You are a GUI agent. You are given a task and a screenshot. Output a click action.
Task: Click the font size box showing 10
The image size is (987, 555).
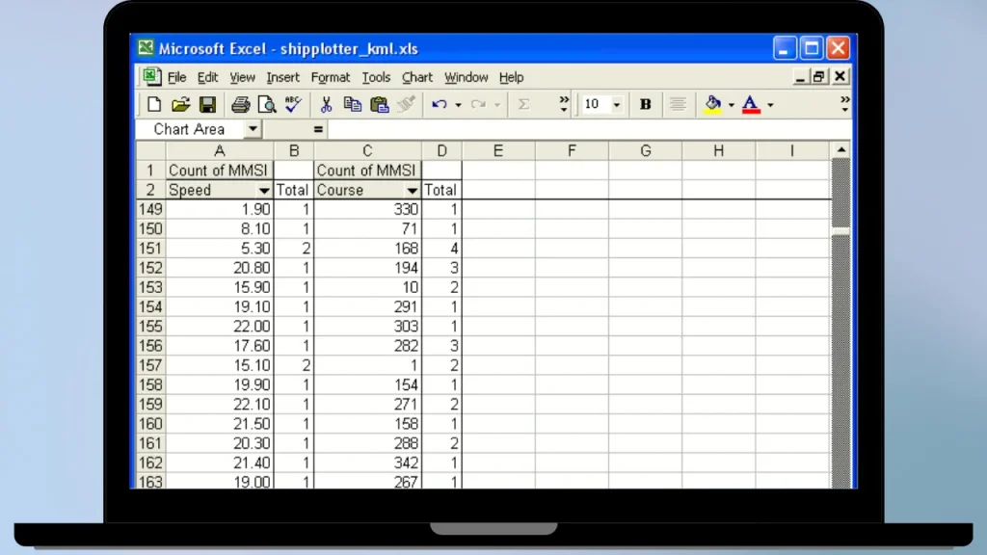[x=596, y=104]
